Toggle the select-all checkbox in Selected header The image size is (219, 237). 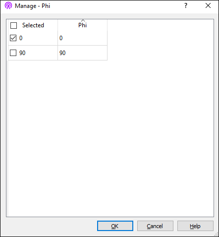click(13, 25)
